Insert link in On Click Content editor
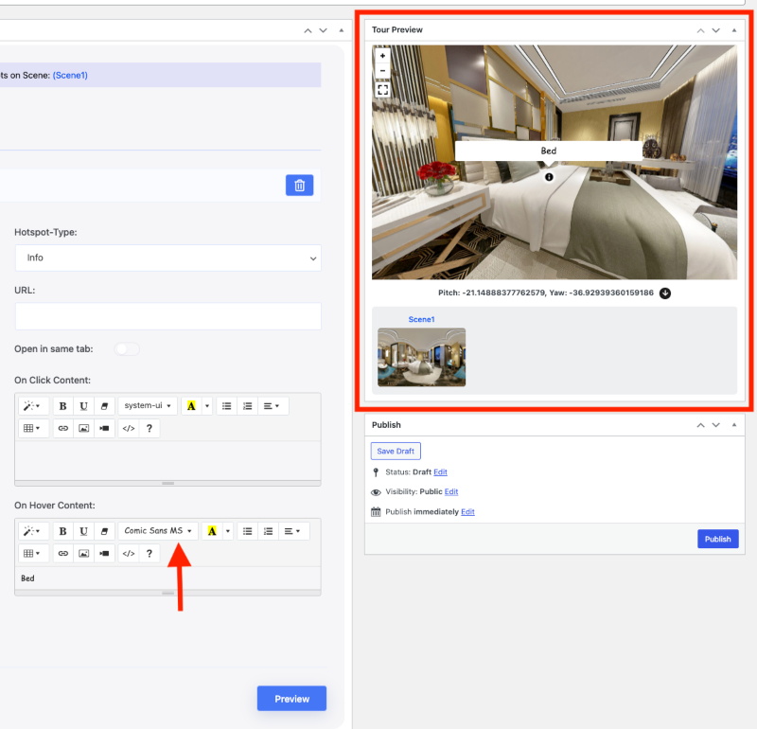757x729 pixels. tap(62, 428)
